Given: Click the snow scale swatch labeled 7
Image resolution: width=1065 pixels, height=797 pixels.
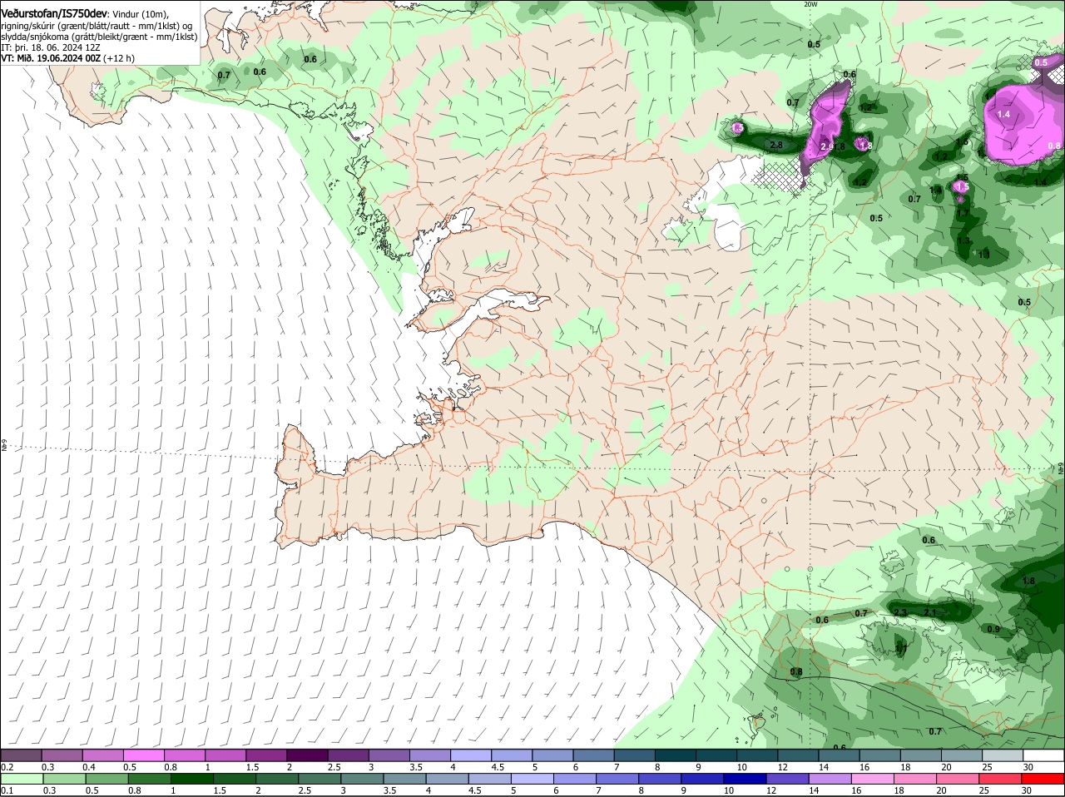Looking at the screenshot, I should point(633,755).
